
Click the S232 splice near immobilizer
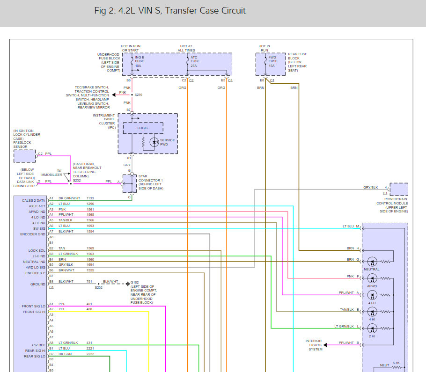click(71, 184)
